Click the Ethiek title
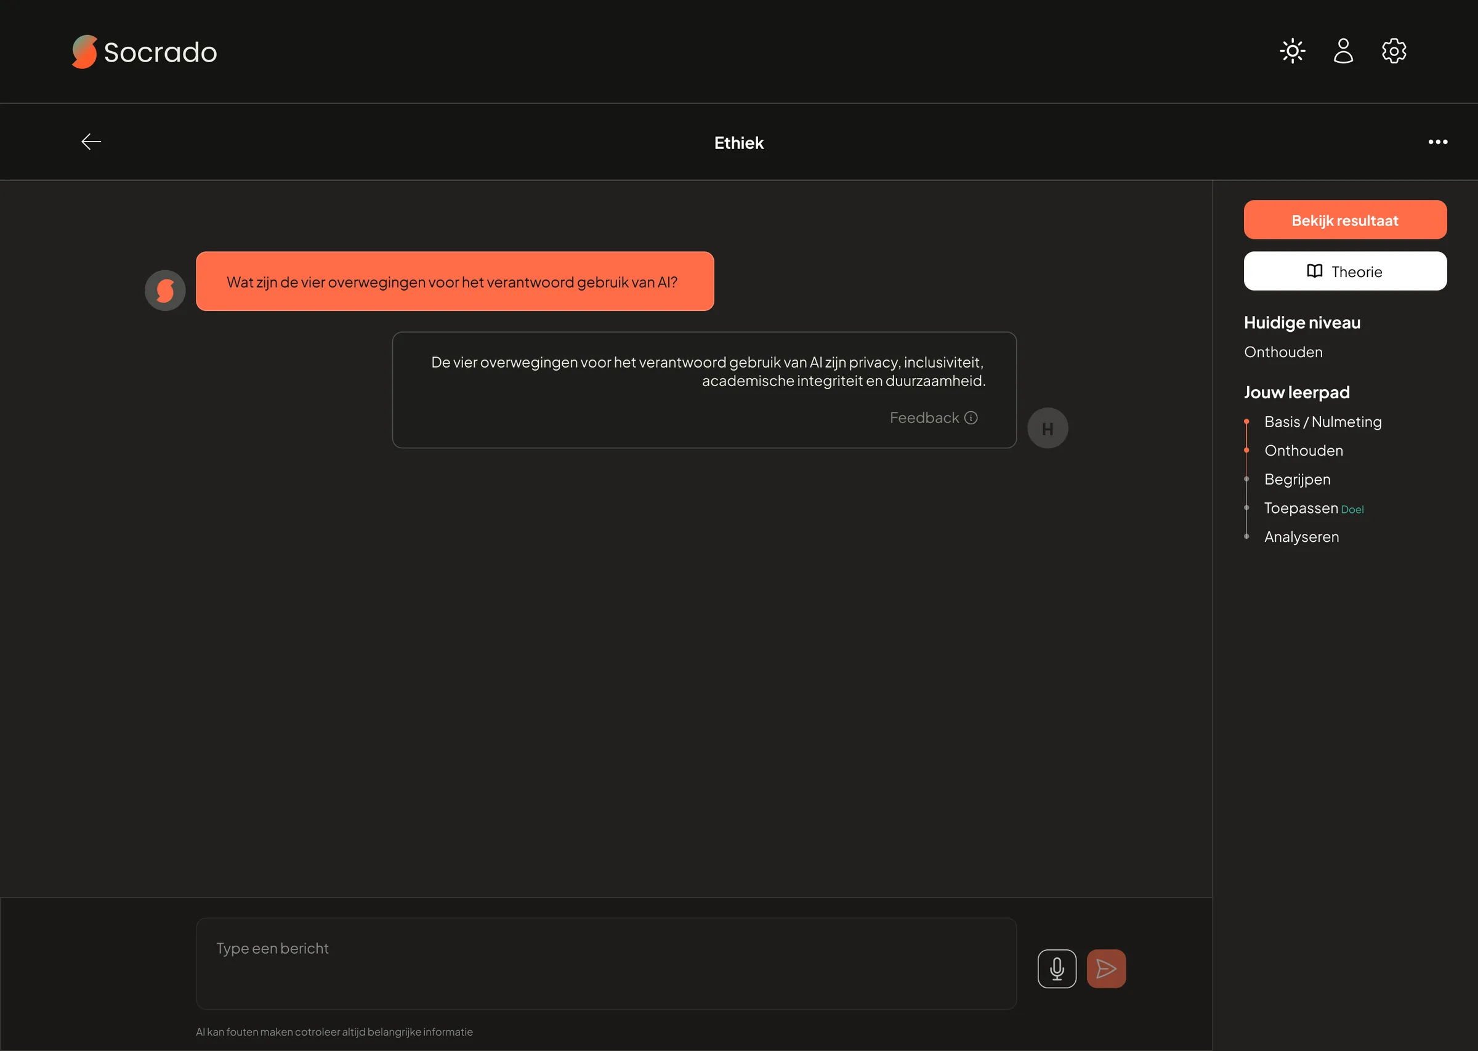The width and height of the screenshot is (1478, 1051). pyautogui.click(x=738, y=142)
